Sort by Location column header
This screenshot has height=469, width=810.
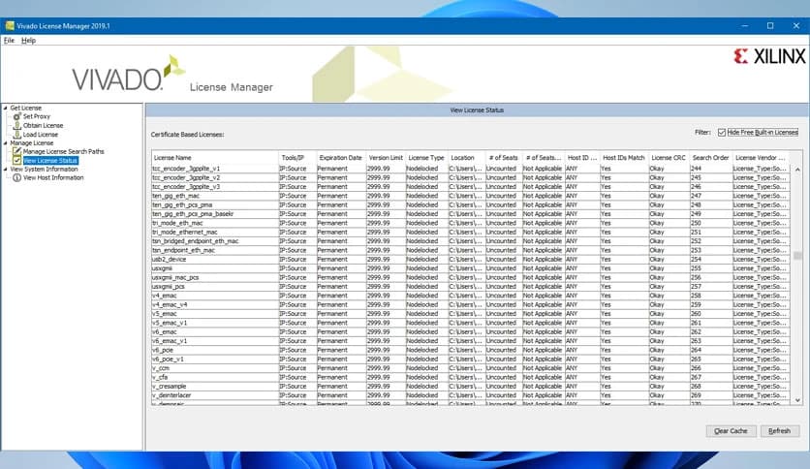[466, 158]
